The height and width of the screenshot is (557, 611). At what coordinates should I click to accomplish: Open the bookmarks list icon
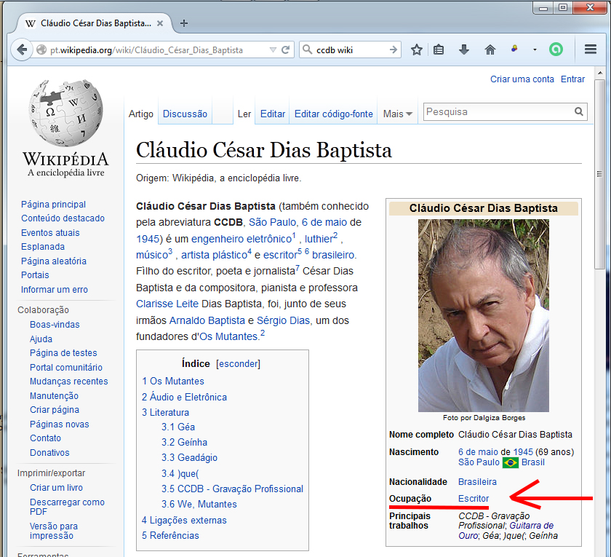point(439,50)
